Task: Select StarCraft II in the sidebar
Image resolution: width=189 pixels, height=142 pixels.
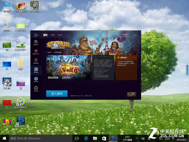Action: tap(36, 61)
